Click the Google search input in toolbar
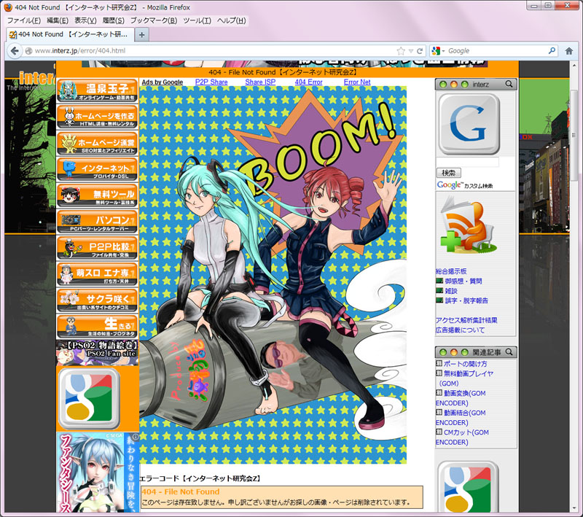Image resolution: width=583 pixels, height=517 pixels. coord(497,51)
